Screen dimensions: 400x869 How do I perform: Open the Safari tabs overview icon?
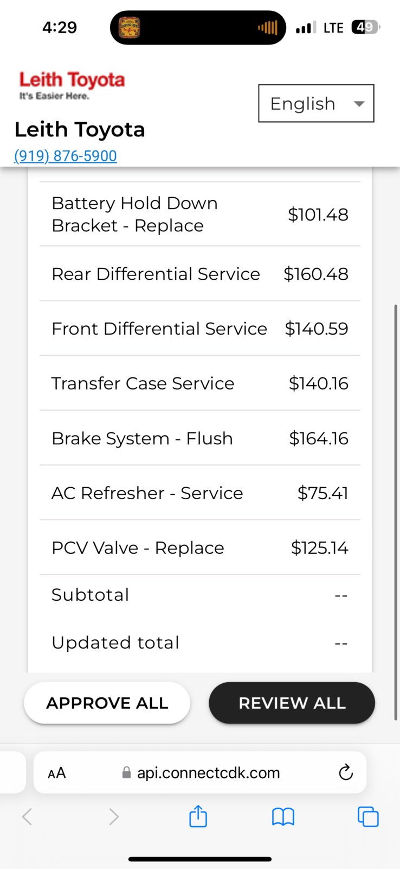click(x=368, y=817)
